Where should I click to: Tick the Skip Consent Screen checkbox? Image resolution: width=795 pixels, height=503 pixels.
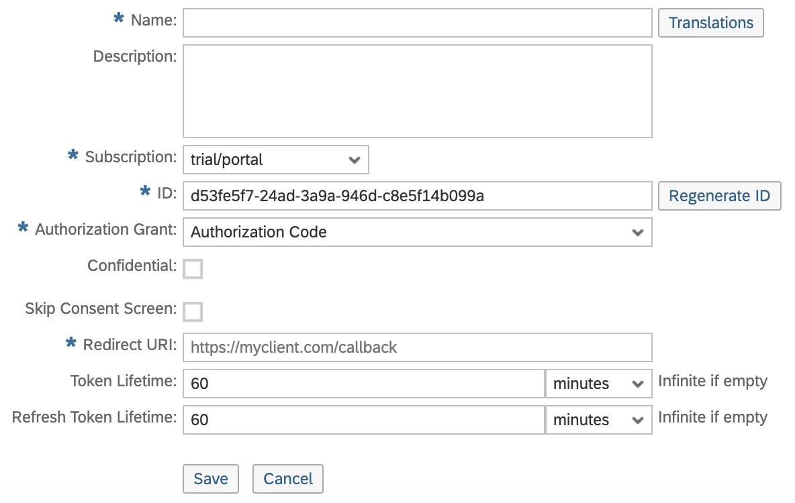point(193,311)
